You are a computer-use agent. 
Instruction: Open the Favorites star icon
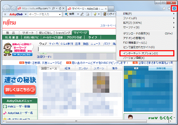tap(169, 8)
